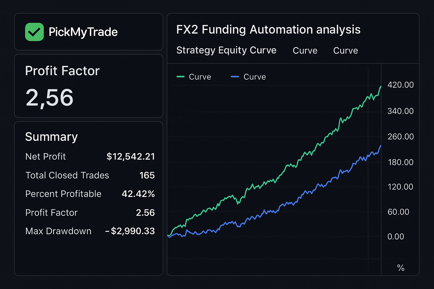The height and width of the screenshot is (289, 434).
Task: Click the 180.00 axis label
Action: pos(401,162)
